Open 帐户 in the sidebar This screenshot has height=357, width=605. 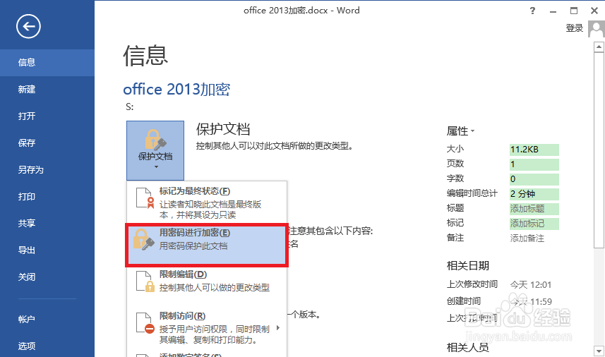click(47, 319)
